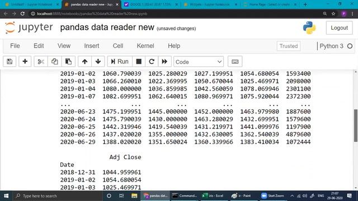The image size is (358, 201).
Task: Restart the kernel circular arrow icon
Action: [152, 61]
